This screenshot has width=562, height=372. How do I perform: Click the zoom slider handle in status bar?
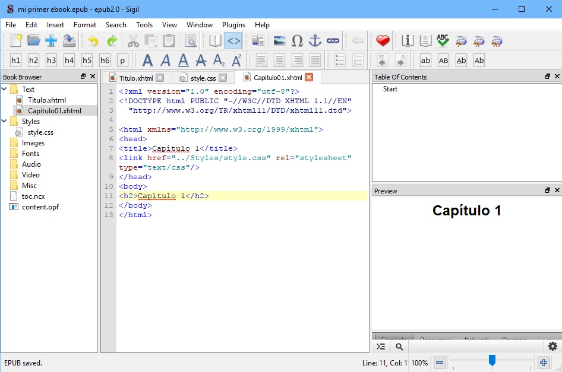[x=492, y=361]
